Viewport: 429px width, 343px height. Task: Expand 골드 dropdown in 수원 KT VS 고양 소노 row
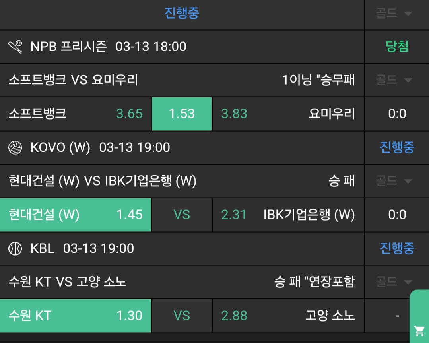(x=393, y=282)
